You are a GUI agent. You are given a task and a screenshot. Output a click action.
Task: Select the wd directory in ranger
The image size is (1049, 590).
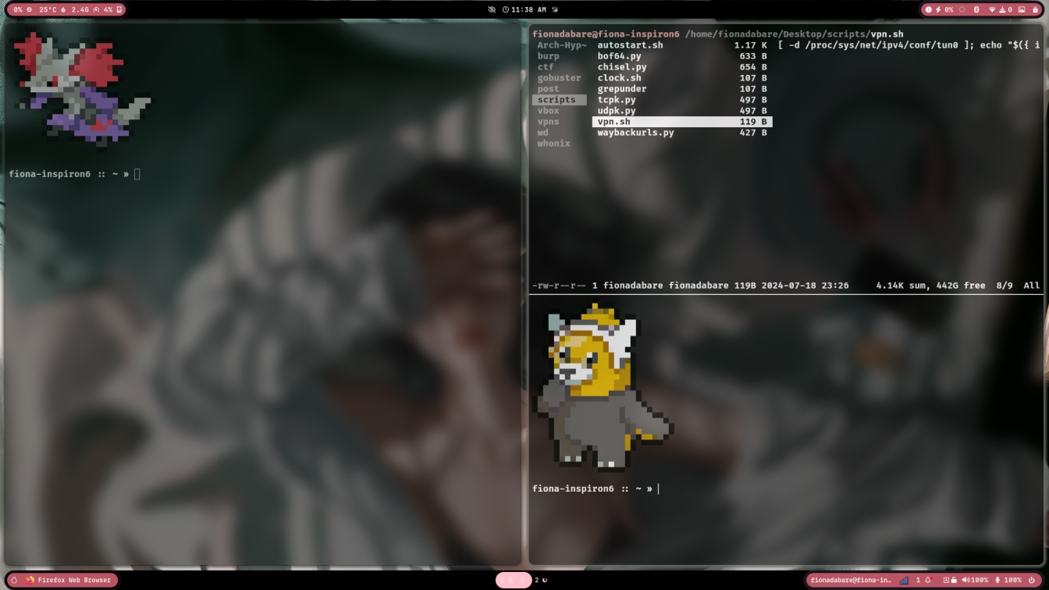click(x=542, y=133)
